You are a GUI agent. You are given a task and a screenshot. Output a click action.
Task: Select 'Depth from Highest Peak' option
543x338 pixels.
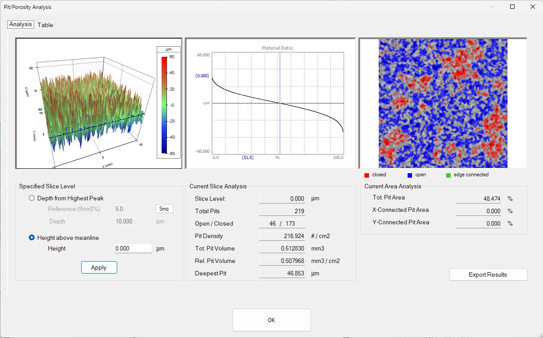click(x=32, y=198)
